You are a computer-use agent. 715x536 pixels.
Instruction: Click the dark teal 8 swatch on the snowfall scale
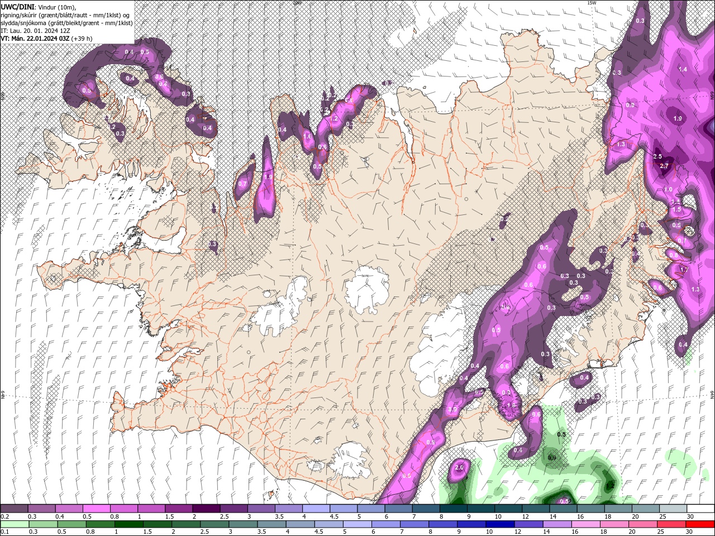point(454,509)
